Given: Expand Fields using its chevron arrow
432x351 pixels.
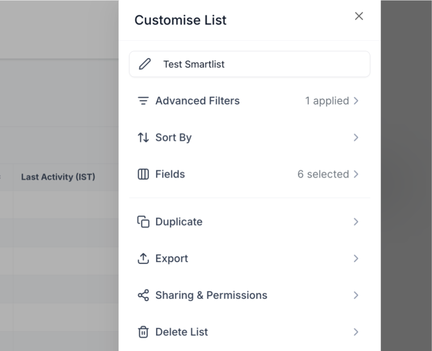Looking at the screenshot, I should [x=356, y=174].
